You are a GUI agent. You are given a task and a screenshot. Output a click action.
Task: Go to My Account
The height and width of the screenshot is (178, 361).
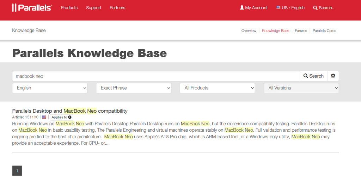(253, 8)
